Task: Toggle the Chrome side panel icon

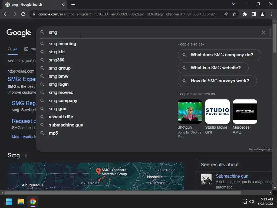Action: click(x=254, y=14)
